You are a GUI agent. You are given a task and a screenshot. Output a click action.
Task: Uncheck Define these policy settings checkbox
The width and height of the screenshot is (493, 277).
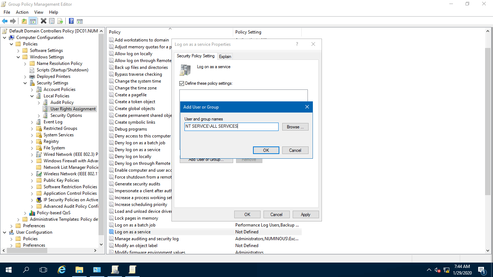tap(182, 83)
